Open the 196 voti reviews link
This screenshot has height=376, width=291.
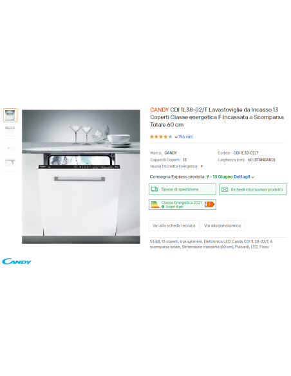(185, 136)
